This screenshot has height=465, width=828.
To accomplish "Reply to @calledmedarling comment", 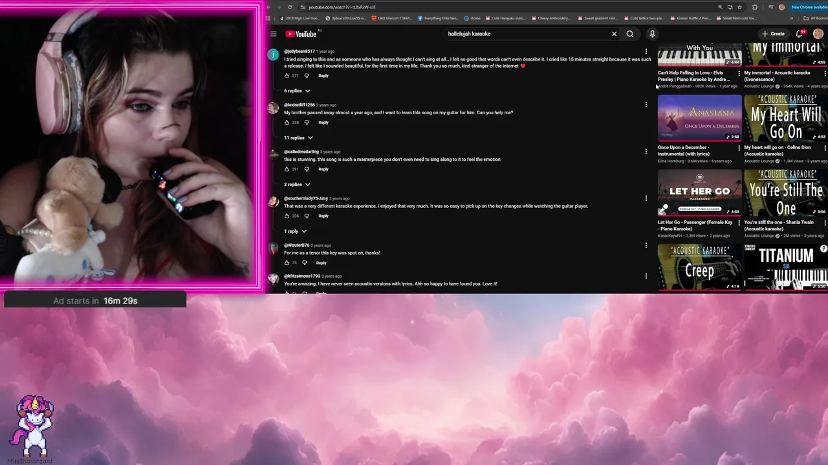I will [323, 169].
